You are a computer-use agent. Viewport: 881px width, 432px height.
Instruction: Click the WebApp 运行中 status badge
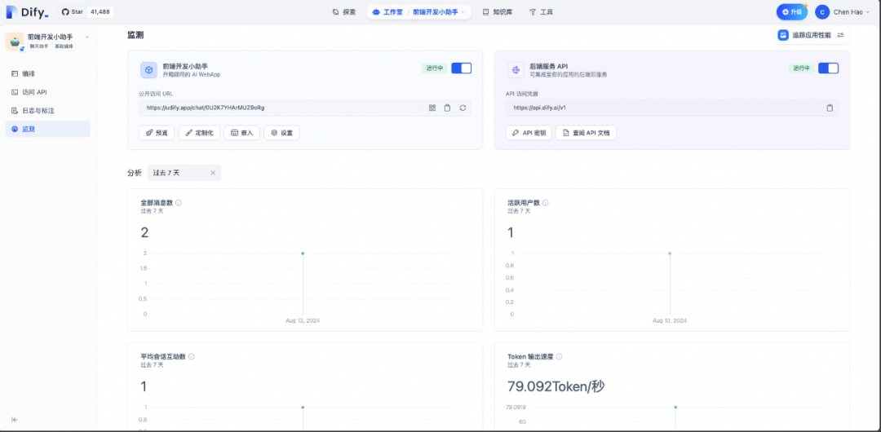pyautogui.click(x=435, y=68)
